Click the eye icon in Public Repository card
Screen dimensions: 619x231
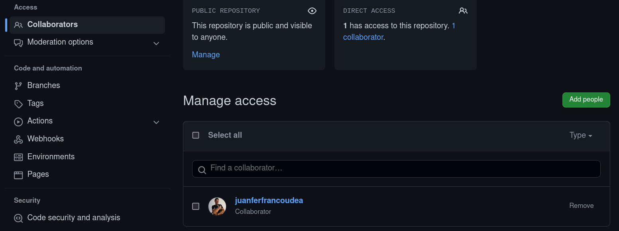pyautogui.click(x=312, y=11)
